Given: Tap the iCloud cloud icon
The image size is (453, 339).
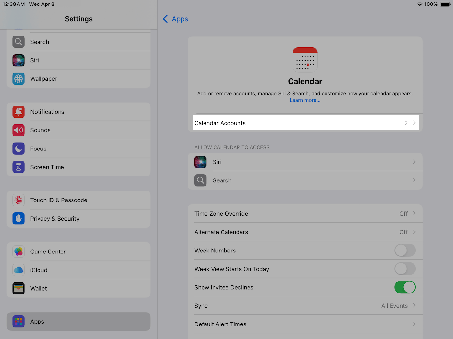Looking at the screenshot, I should pyautogui.click(x=18, y=270).
